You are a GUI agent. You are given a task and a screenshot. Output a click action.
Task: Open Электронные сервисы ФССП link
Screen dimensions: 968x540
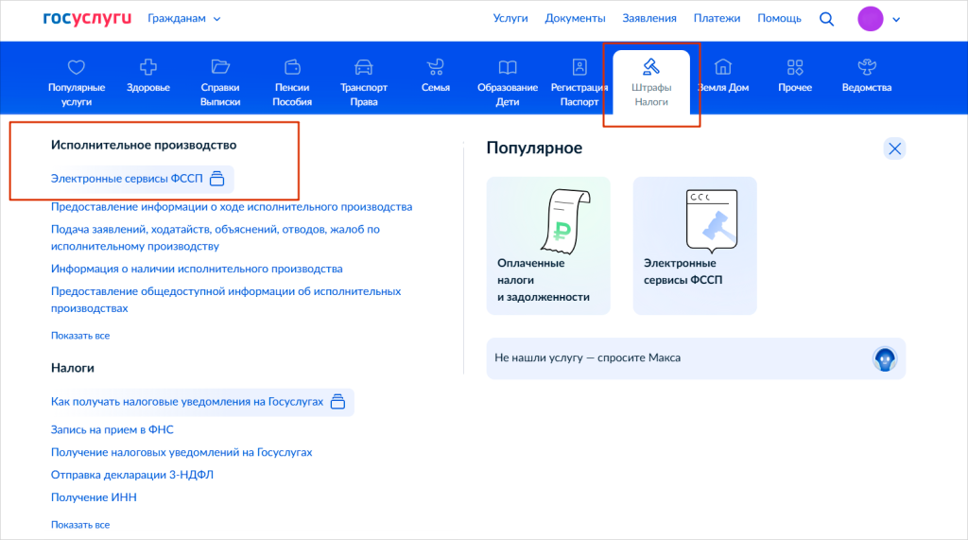pos(127,178)
